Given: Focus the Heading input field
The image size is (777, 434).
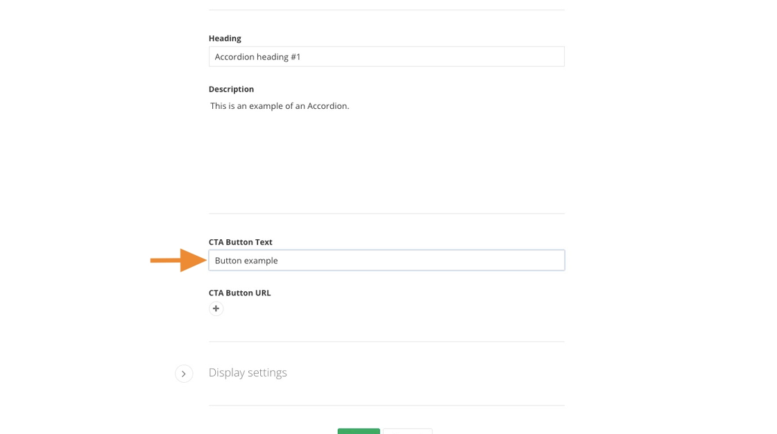Looking at the screenshot, I should point(386,57).
